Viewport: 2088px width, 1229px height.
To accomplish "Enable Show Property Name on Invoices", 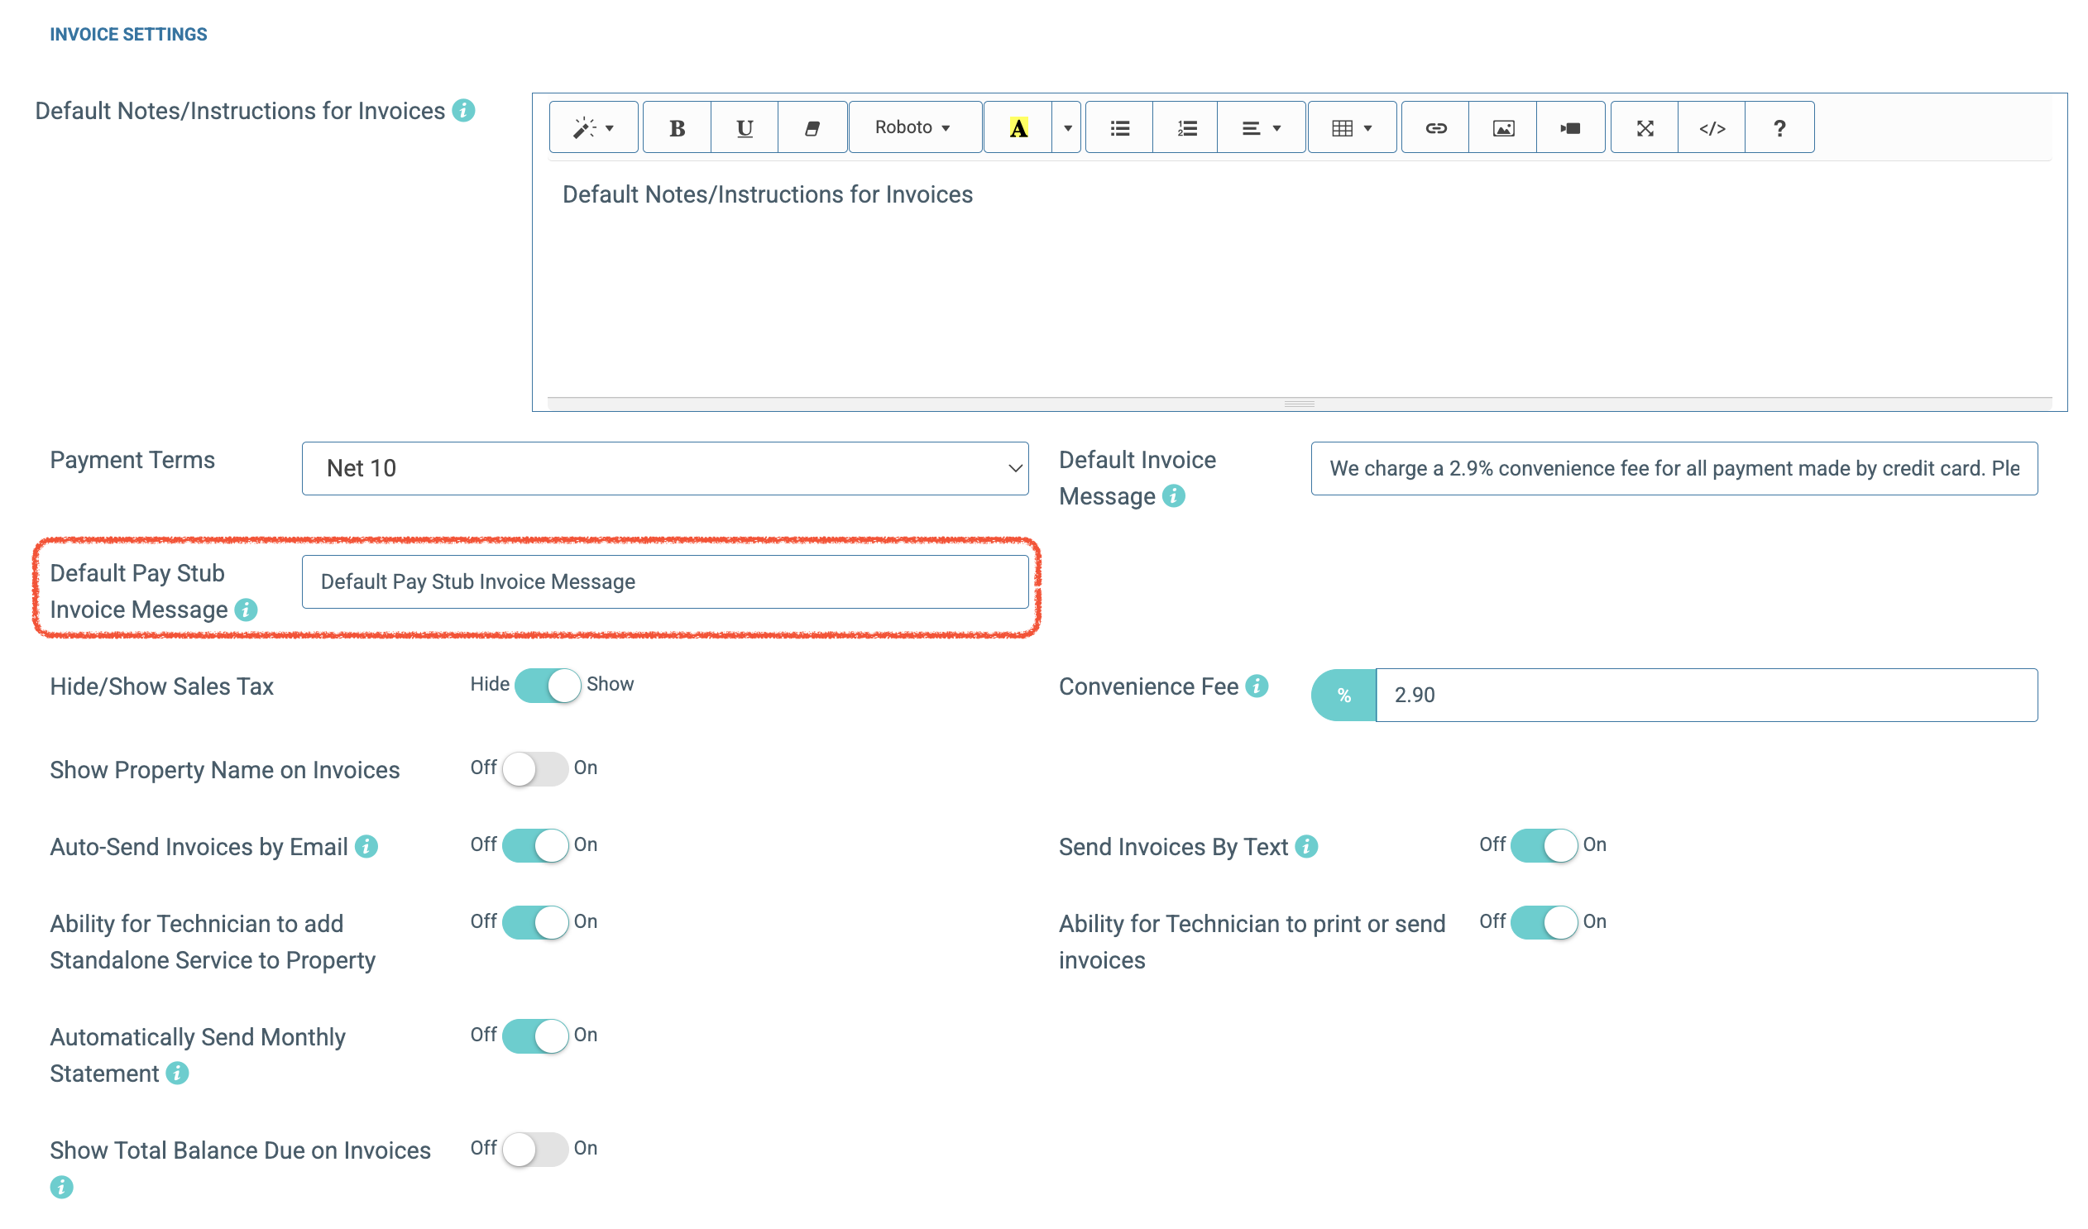I will pyautogui.click(x=534, y=768).
